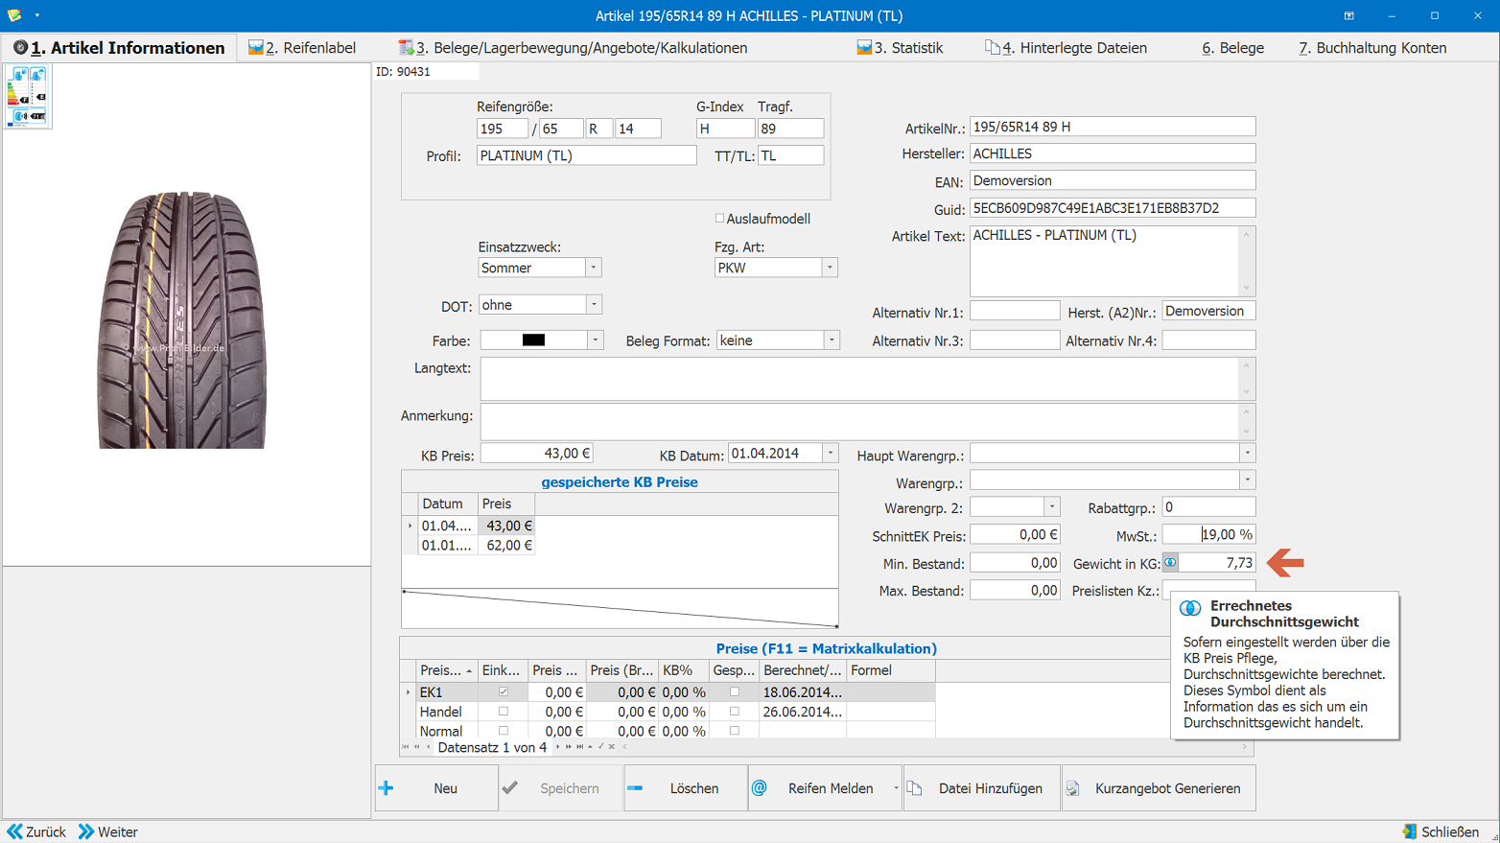Open the Warengrp. 2 dropdown
The image size is (1500, 843).
[1051, 506]
